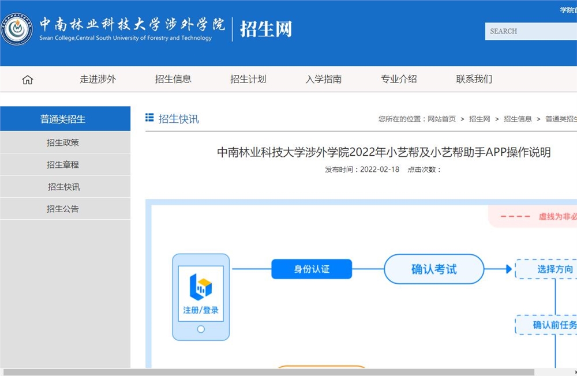Open the 走进涉外 navigation menu
Screen dimensions: 577x376
point(98,79)
